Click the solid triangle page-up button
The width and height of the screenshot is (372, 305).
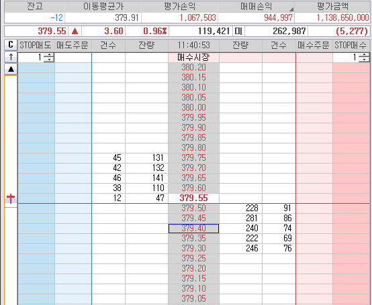(11, 69)
